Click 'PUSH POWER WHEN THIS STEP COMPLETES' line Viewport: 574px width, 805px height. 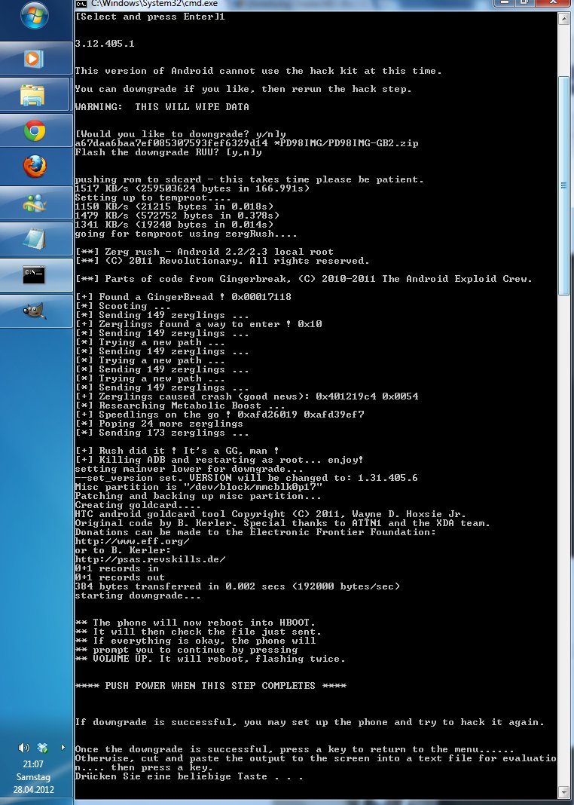(x=211, y=686)
